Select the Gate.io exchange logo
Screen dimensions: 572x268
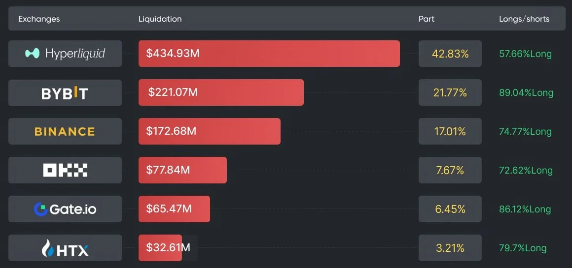(65, 209)
